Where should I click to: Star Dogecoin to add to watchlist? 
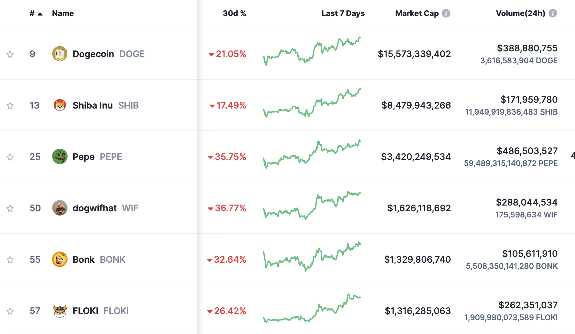[10, 54]
